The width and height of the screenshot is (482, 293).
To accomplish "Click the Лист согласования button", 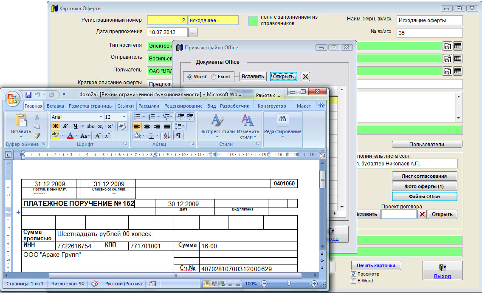I will pos(424,176).
